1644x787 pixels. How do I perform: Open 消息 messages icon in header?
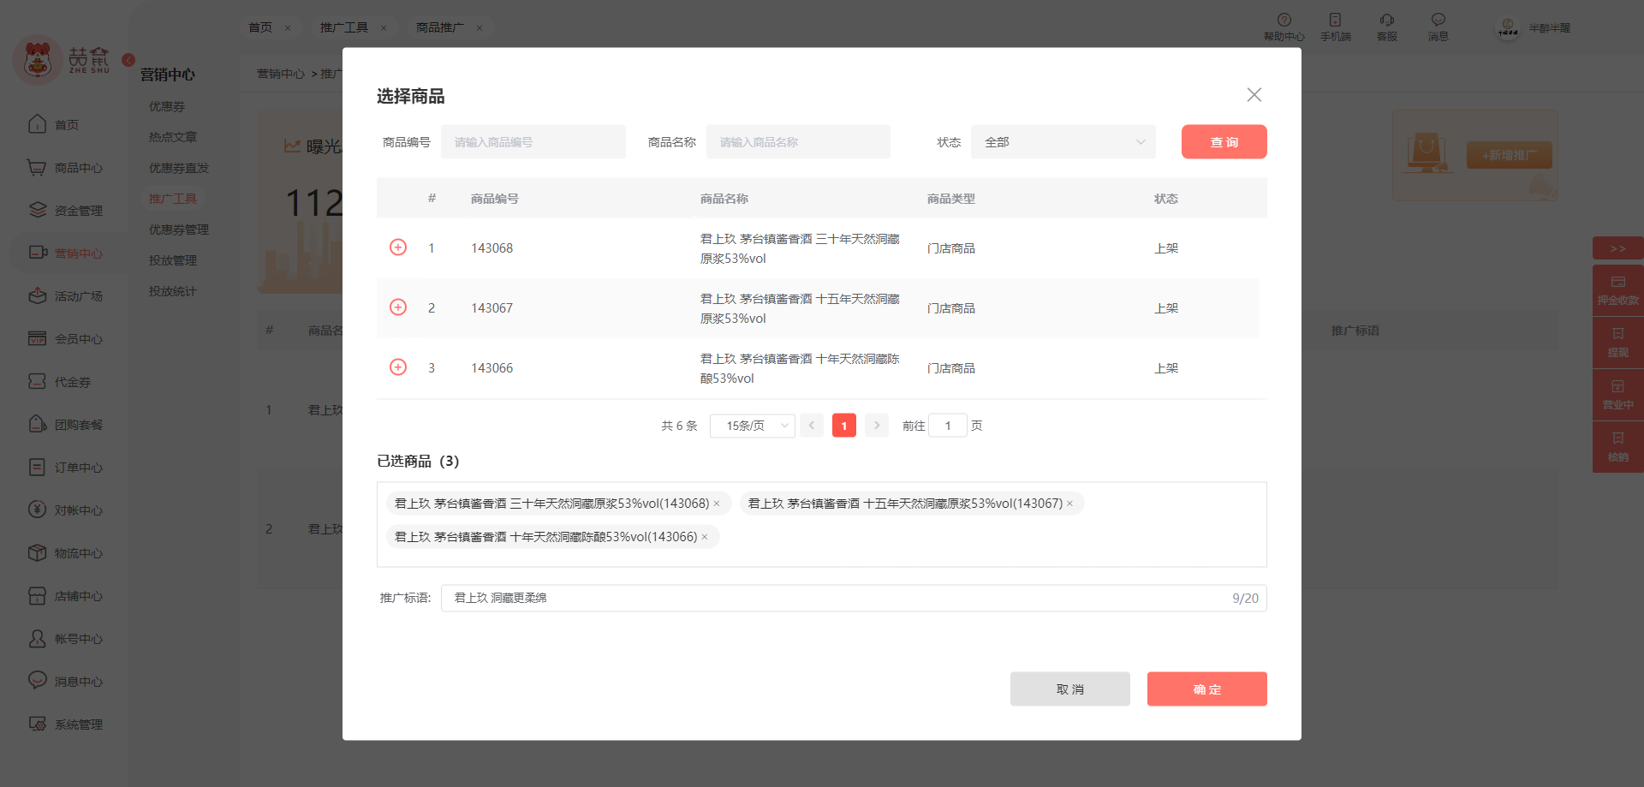click(x=1438, y=27)
